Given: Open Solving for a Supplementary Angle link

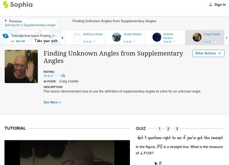Looking at the screenshot, I should [30, 25].
